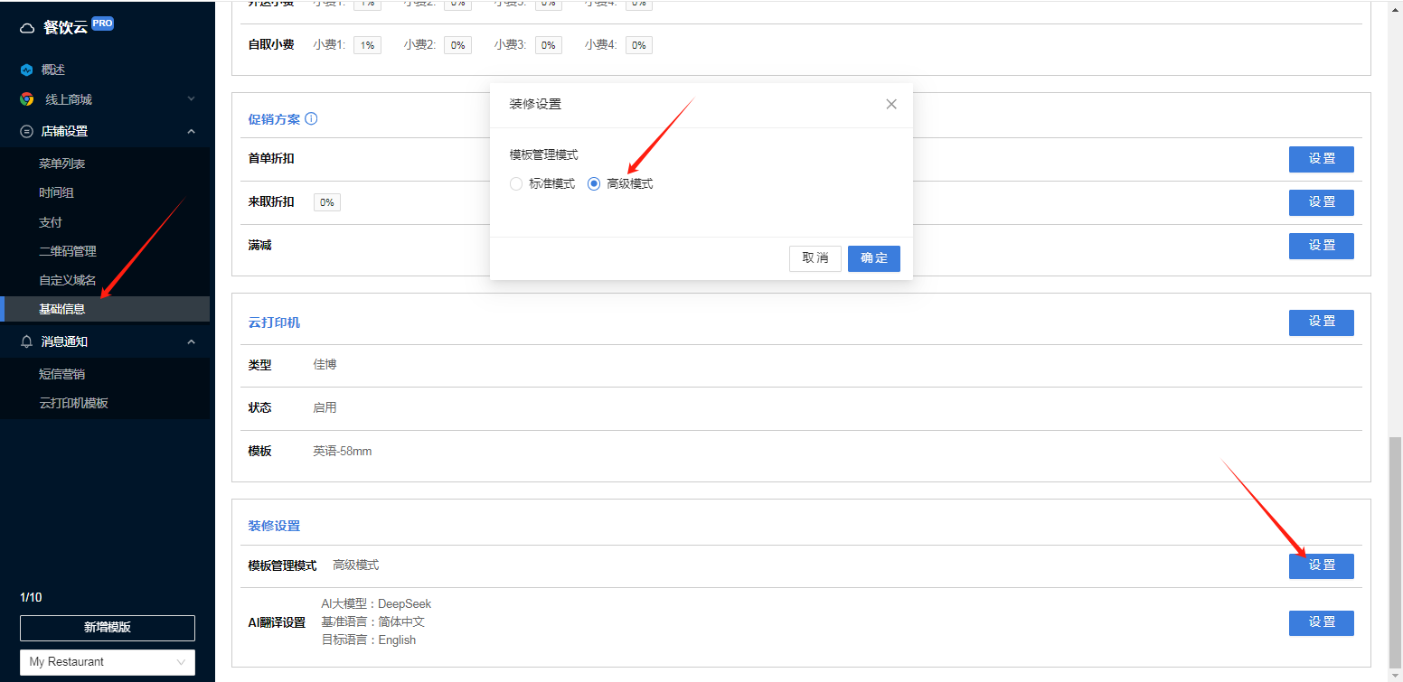Click the 新增模版 button

click(x=108, y=628)
